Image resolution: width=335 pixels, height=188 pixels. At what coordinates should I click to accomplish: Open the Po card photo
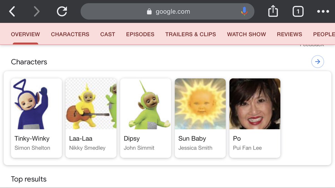click(255, 104)
